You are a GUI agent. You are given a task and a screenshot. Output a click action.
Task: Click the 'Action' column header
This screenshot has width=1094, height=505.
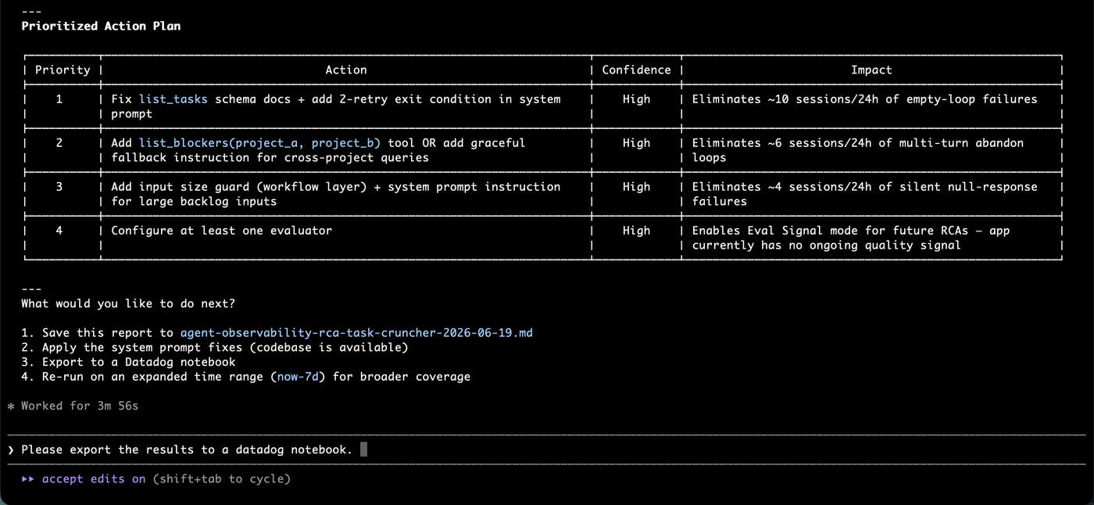pos(346,70)
